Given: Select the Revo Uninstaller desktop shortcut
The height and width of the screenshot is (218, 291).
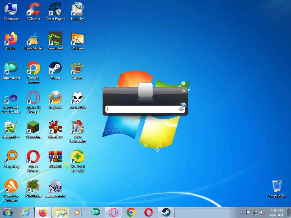Looking at the screenshot, I should point(77,131).
